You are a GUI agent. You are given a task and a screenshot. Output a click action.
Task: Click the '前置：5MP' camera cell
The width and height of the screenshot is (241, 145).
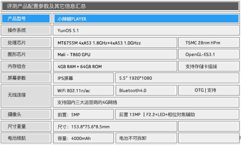pos(84,114)
